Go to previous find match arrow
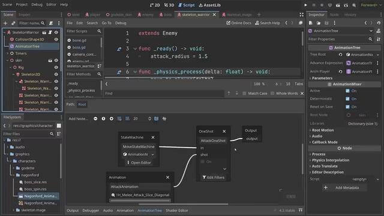The image size is (384, 216). pyautogui.click(x=229, y=94)
